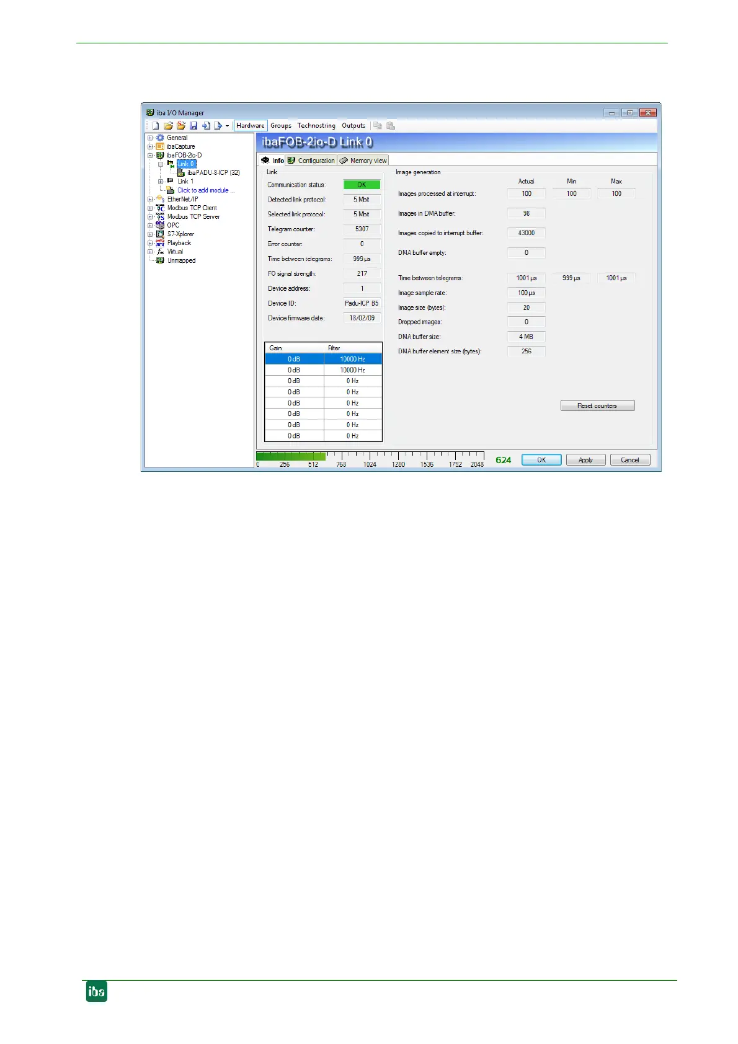Click the greyed Paste toolbar icon

click(x=390, y=126)
